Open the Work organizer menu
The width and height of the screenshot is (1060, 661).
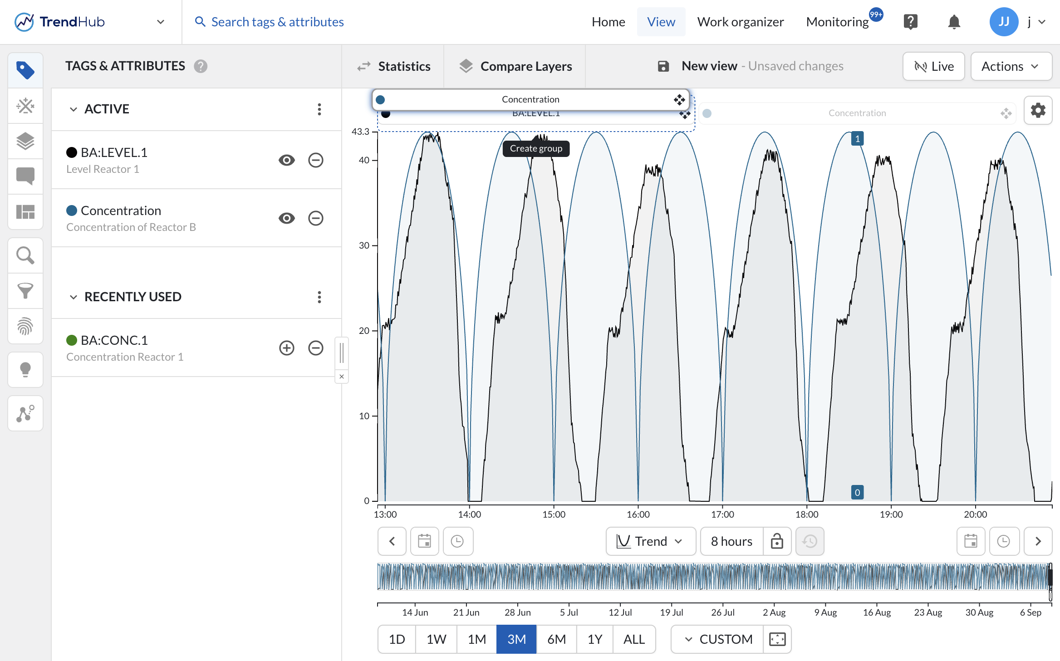pos(741,22)
